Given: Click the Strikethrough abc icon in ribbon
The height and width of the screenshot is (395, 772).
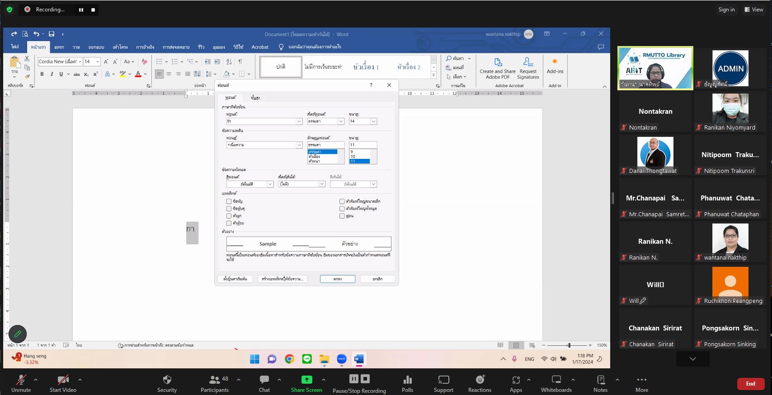Looking at the screenshot, I should click(x=77, y=74).
